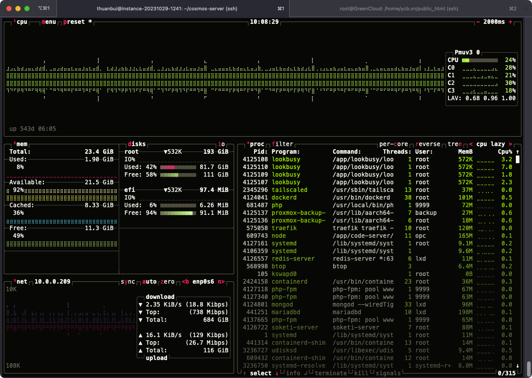Click left arrow beside cpu lazy sorting
The height and width of the screenshot is (378, 532).
(471, 144)
